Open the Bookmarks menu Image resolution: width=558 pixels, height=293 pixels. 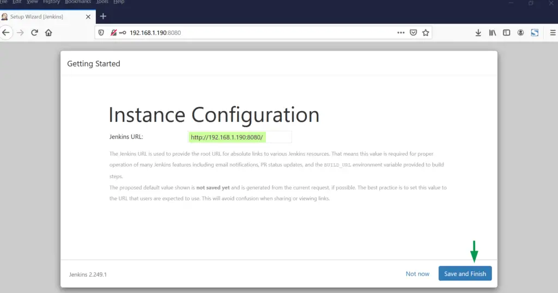click(77, 2)
